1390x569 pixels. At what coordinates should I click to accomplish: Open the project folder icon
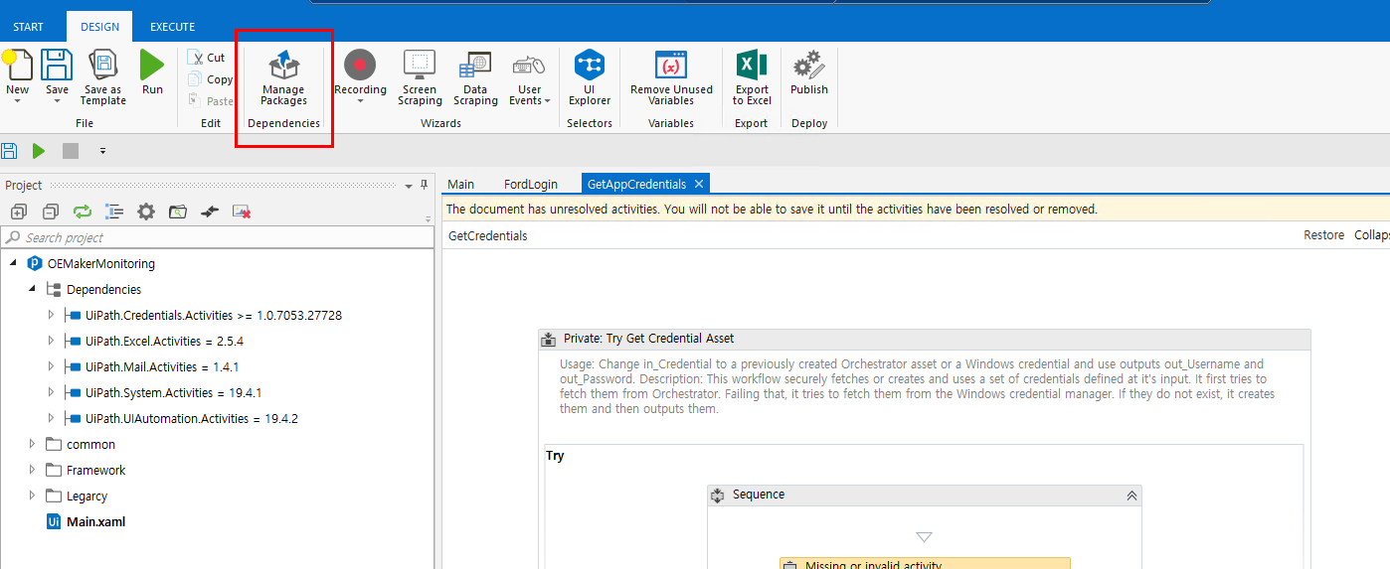[x=177, y=212]
